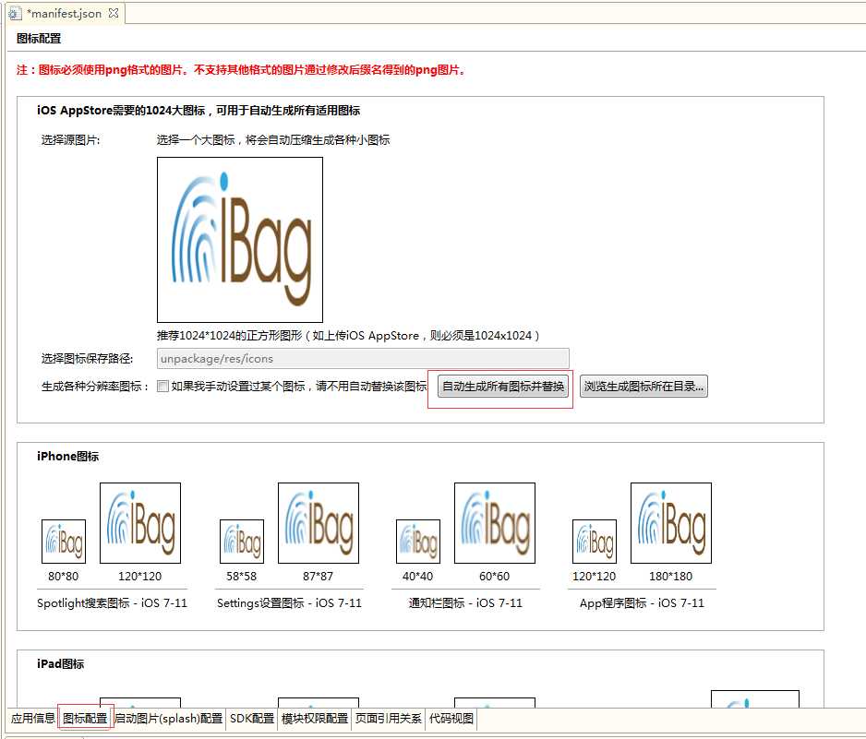Click the 选择源图片 label
Screen dimensions: 866x739
[71, 140]
